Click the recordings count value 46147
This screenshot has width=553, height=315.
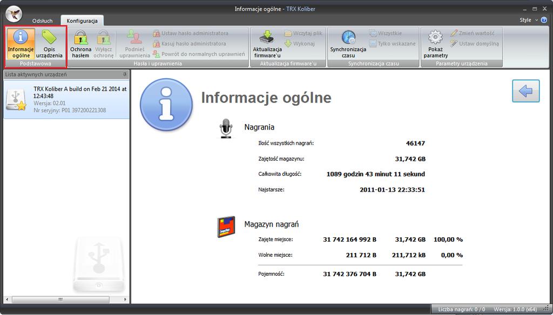pyautogui.click(x=415, y=143)
